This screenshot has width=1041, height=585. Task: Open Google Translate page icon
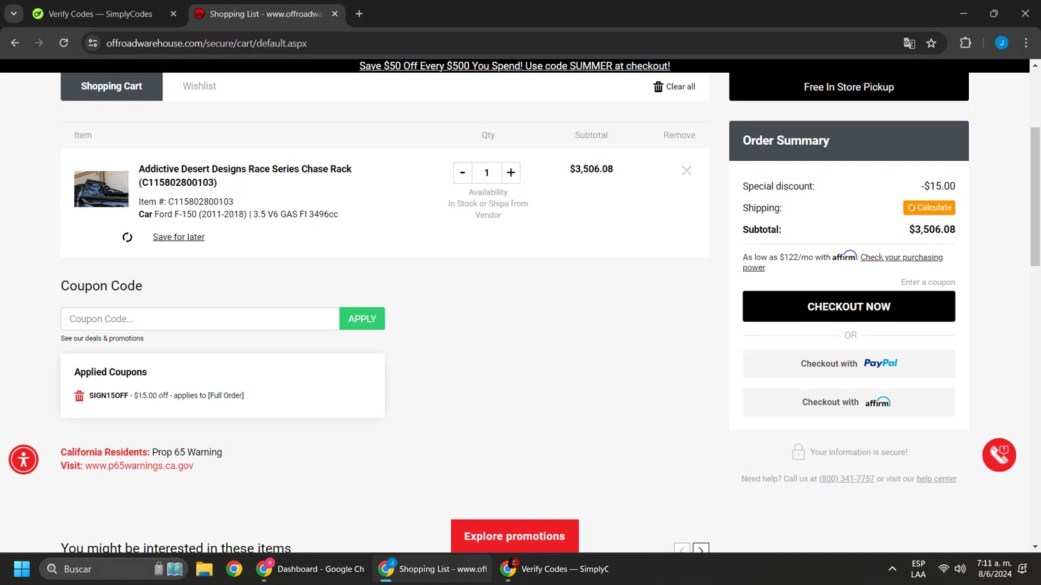909,43
